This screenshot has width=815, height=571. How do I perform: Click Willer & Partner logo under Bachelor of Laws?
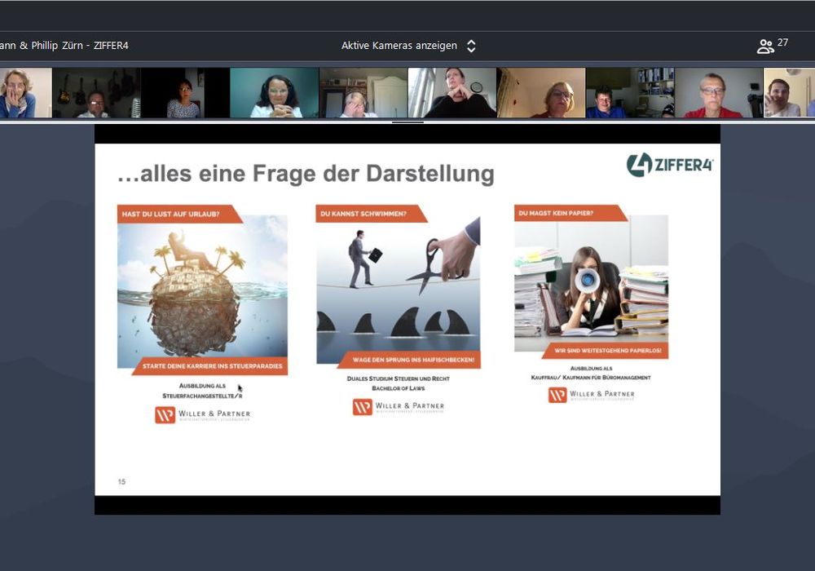pyautogui.click(x=398, y=406)
